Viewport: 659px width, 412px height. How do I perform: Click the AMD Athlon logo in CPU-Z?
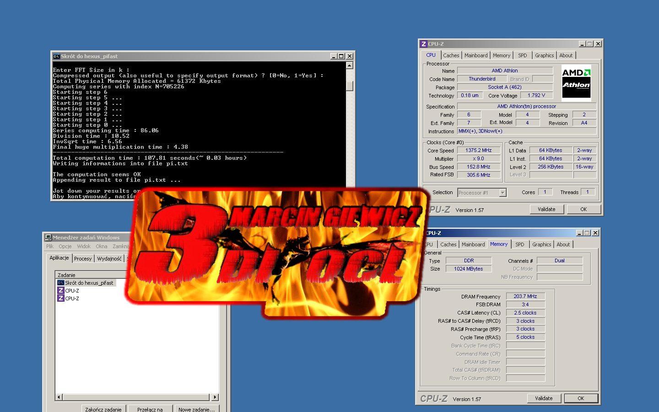576,82
